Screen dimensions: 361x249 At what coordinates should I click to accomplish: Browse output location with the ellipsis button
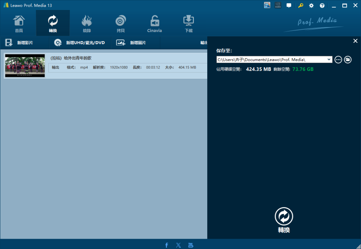(x=338, y=60)
